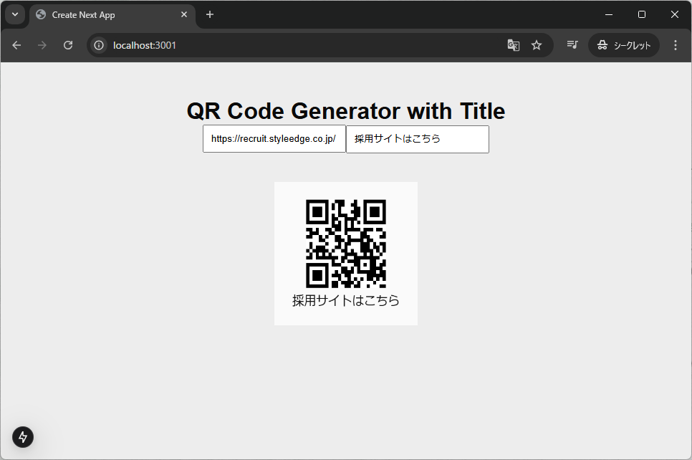Image resolution: width=692 pixels, height=460 pixels.
Task: Maximize the browser window
Action: (x=642, y=14)
